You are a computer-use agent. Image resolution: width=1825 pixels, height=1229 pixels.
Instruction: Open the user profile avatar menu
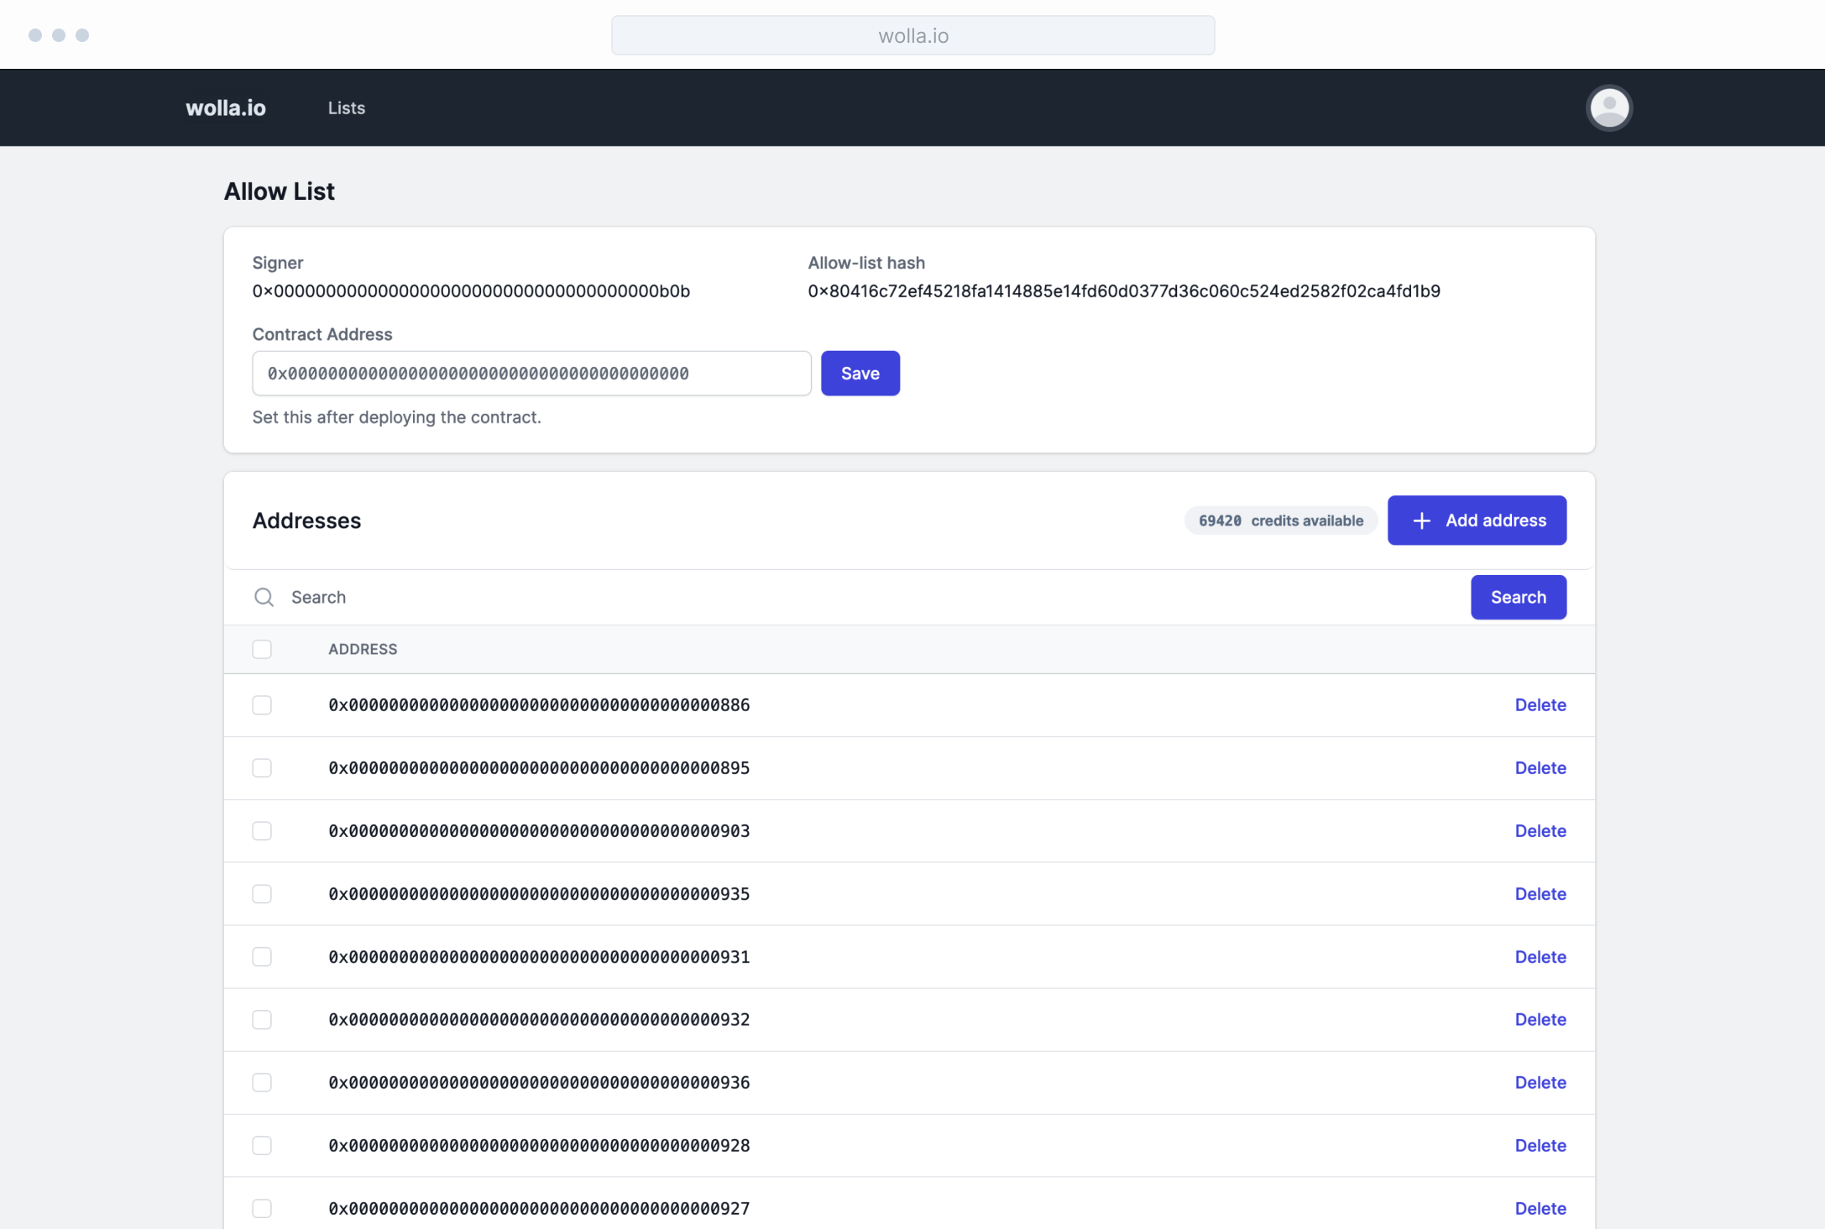[1608, 108]
